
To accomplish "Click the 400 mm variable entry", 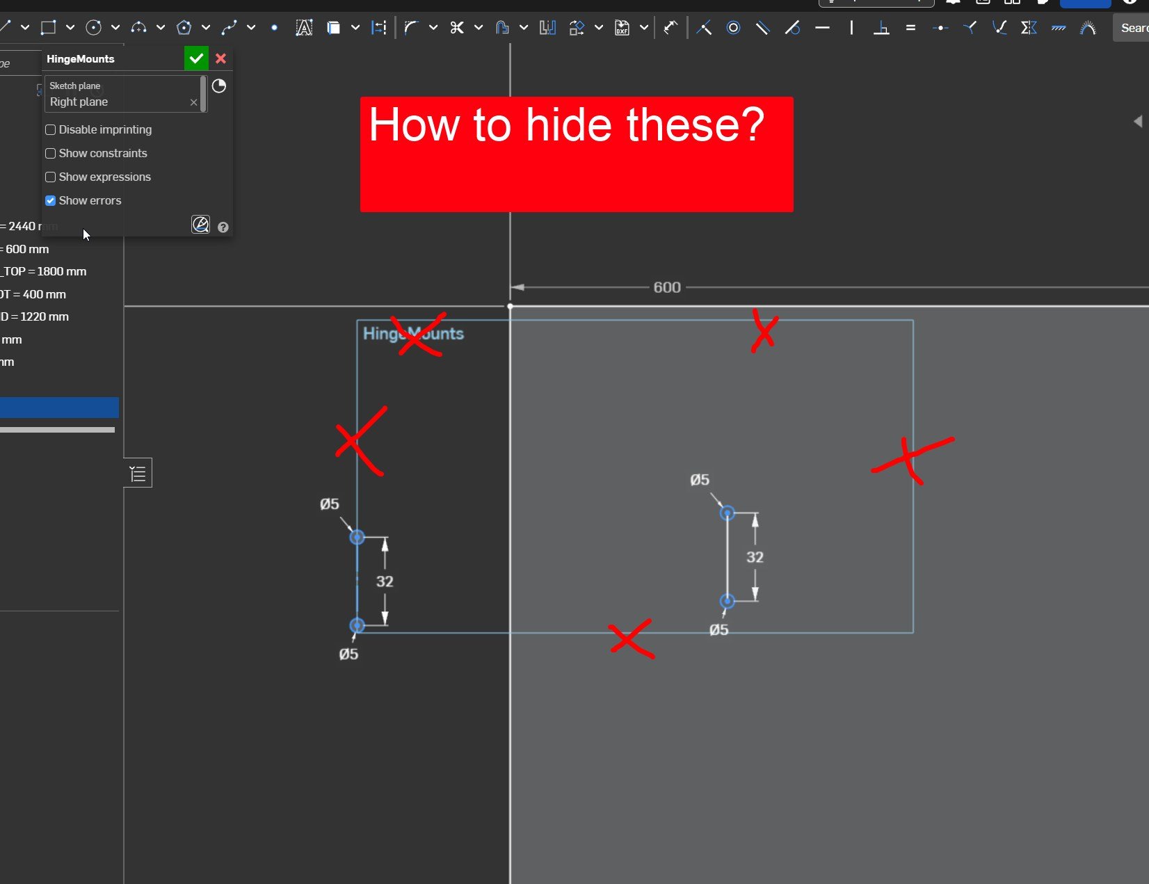I will click(33, 294).
